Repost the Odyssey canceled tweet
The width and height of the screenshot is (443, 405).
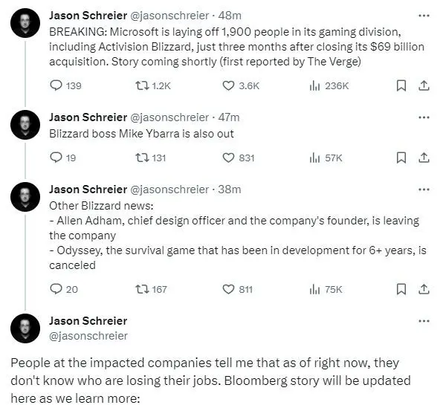coord(142,289)
